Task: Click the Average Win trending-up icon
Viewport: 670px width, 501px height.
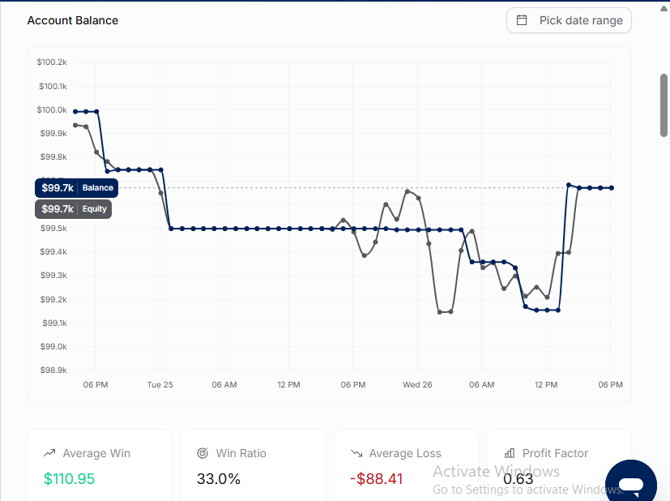Action: coord(49,452)
